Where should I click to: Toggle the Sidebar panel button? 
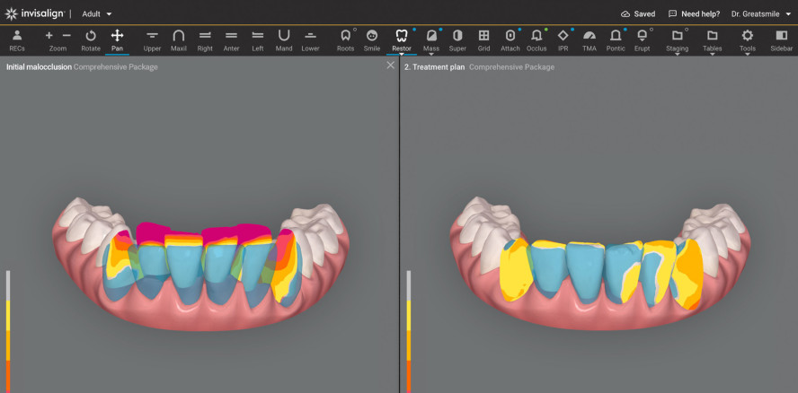tap(781, 39)
